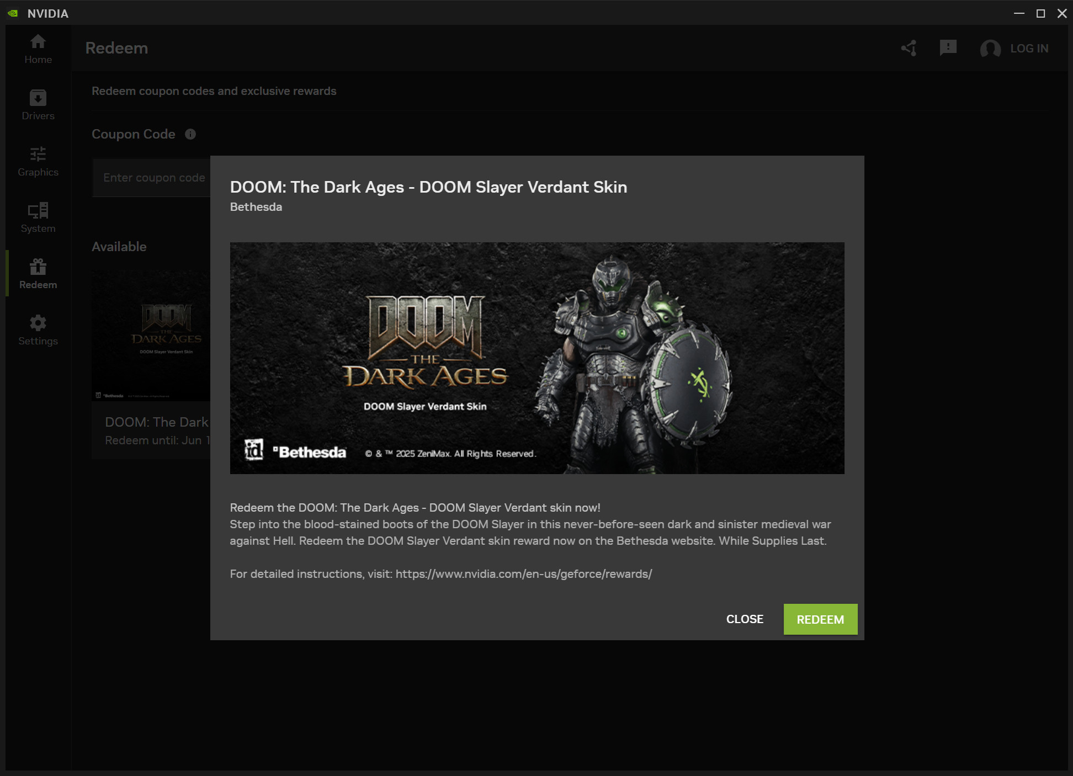The height and width of the screenshot is (776, 1073).
Task: Open the Home section in sidebar
Action: pos(38,49)
